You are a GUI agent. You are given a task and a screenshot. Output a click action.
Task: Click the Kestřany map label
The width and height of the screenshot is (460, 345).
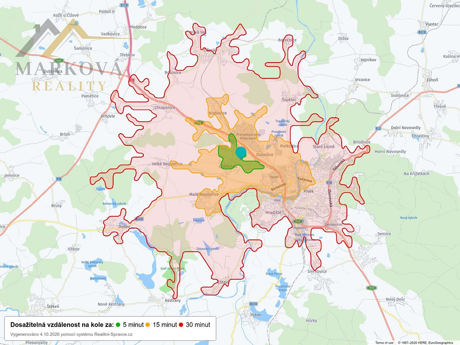173,300
